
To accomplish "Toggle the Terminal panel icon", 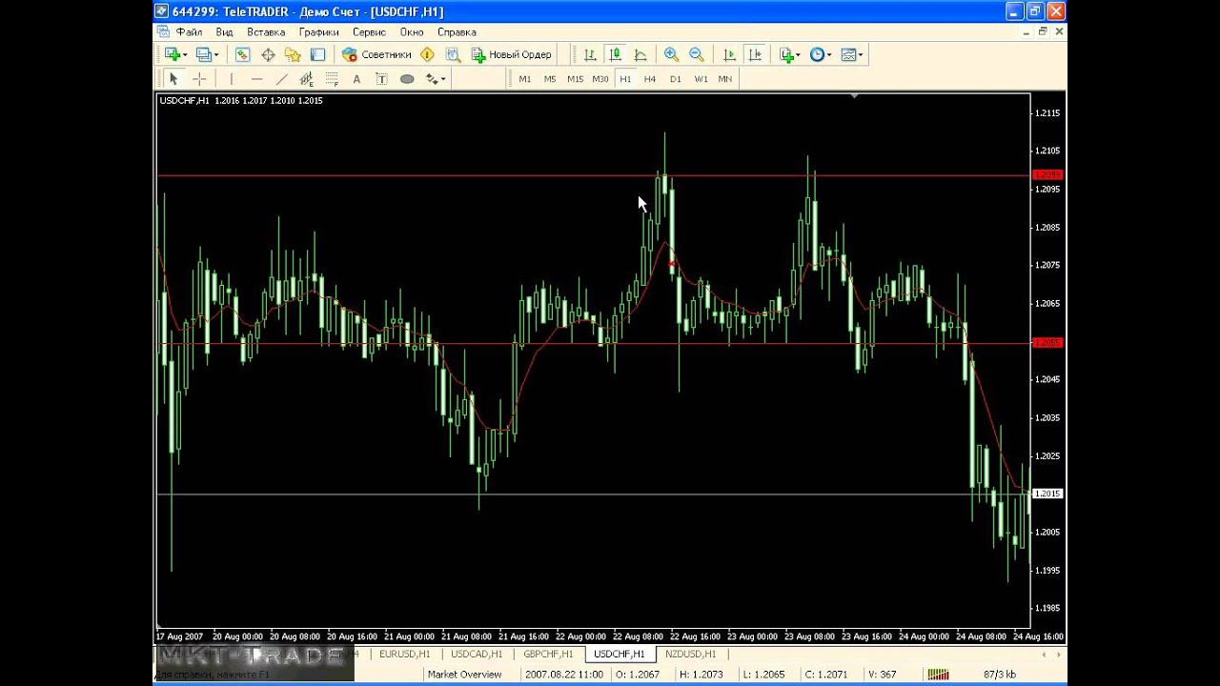I will 317,54.
